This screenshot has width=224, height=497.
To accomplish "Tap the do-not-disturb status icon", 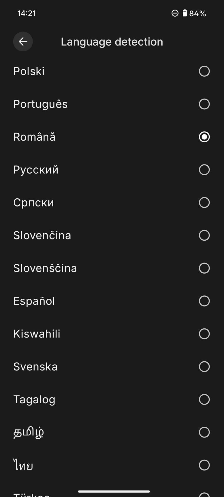I will pos(175,13).
